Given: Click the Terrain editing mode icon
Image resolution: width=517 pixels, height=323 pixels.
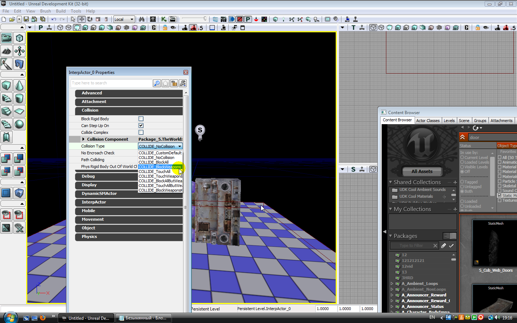Looking at the screenshot, I should pos(6,51).
